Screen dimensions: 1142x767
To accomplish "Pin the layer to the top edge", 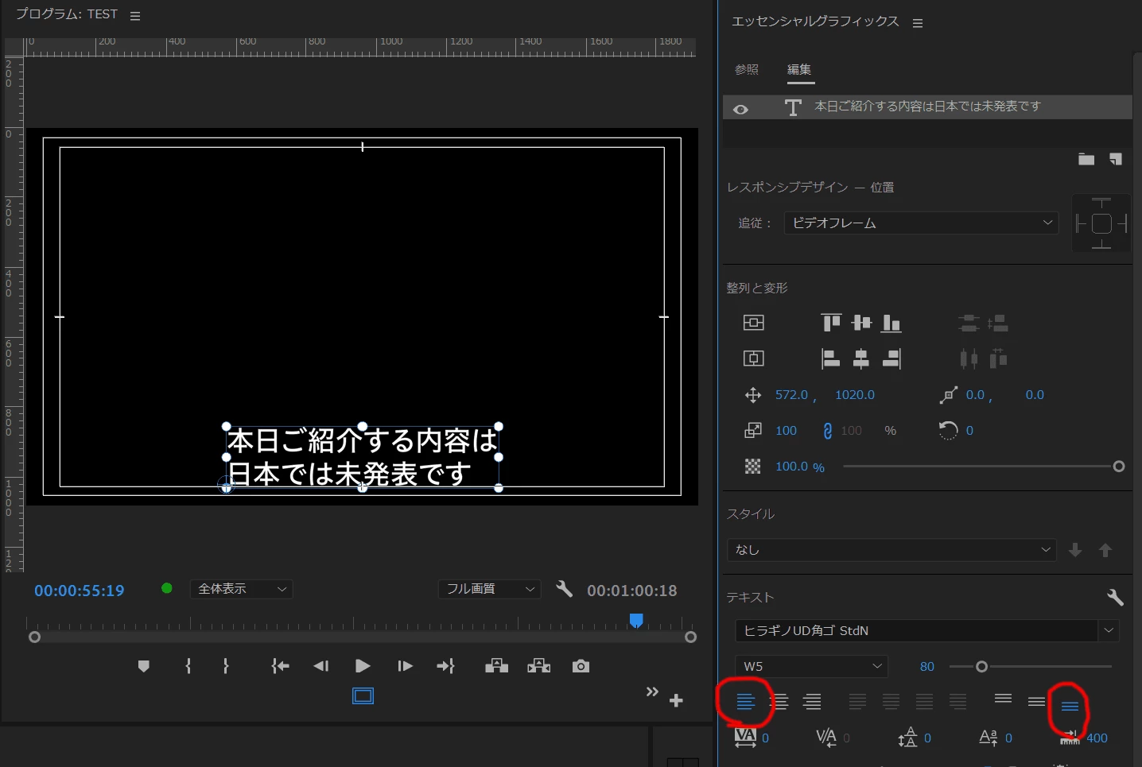I will click(x=1101, y=202).
